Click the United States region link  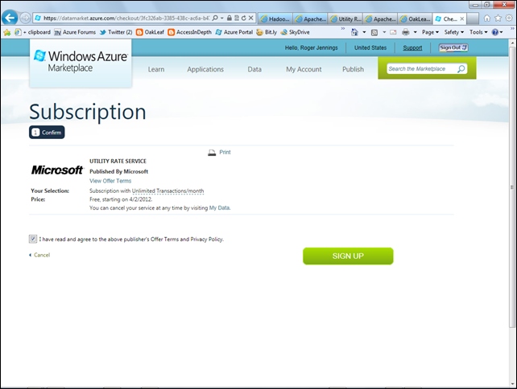pos(370,47)
